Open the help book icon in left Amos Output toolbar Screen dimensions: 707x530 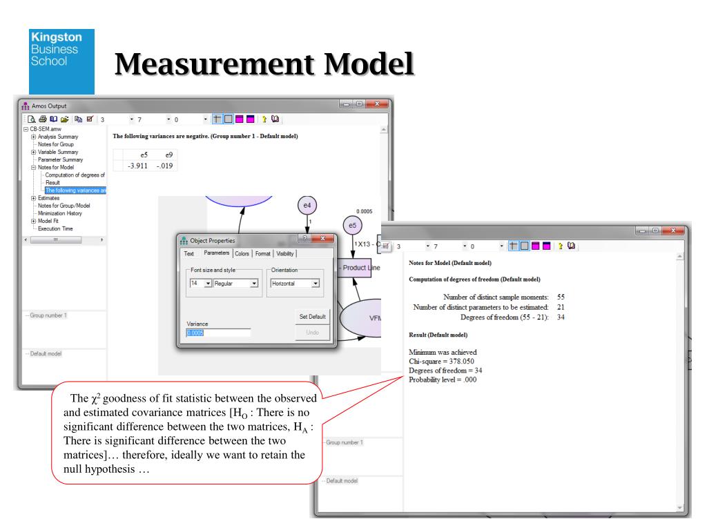[x=275, y=119]
